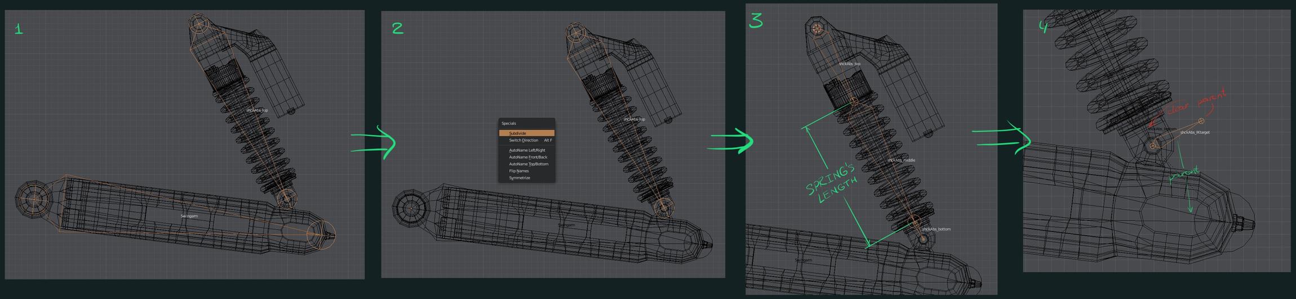
Task: Click Swingarm label in step 3 viewport
Action: [x=803, y=260]
